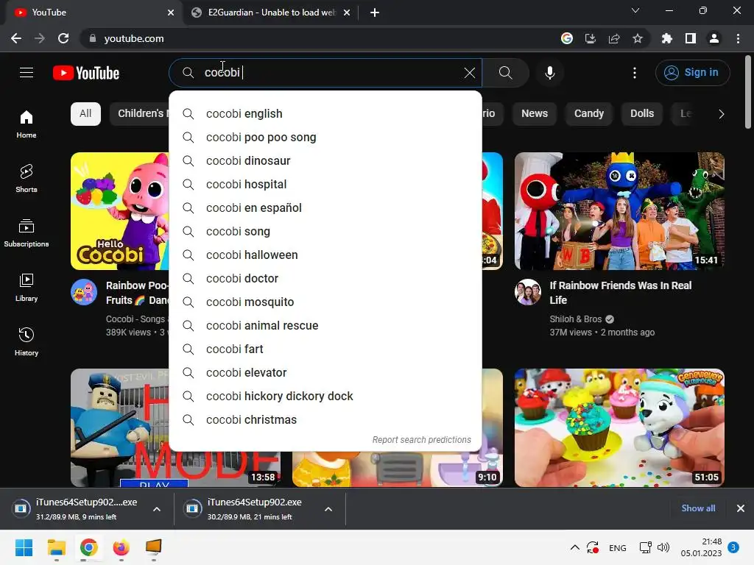The image size is (754, 565).
Task: Select the Children's category chip
Action: 139,114
